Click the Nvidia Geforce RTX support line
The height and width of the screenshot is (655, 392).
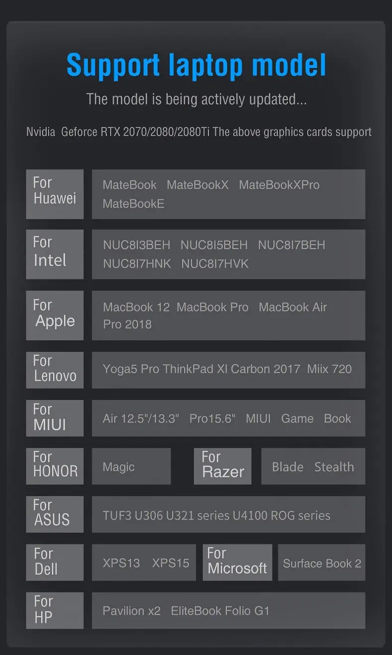point(198,132)
